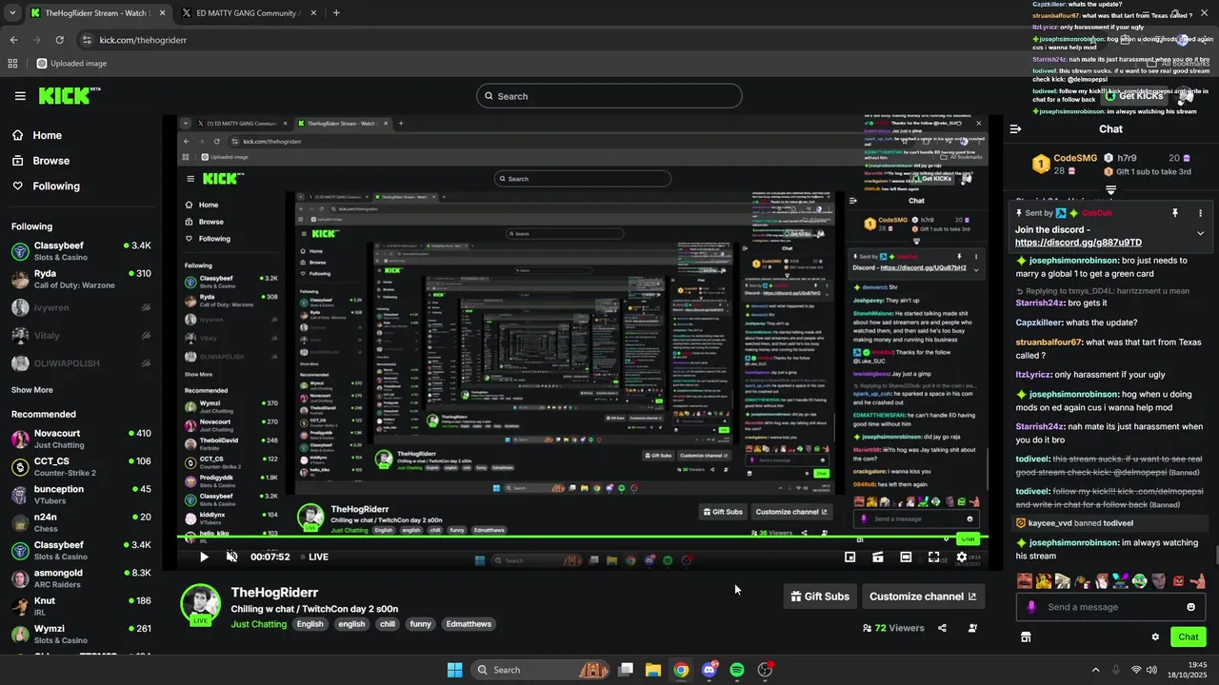Open the hamburger sidebar menu
The height and width of the screenshot is (685, 1219).
click(x=20, y=96)
